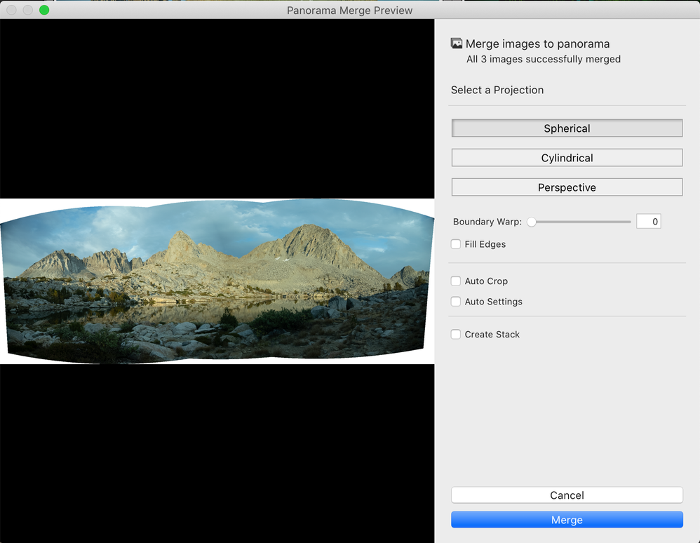Click the Panorama Merge Preview title bar
This screenshot has height=543, width=700.
349,10
